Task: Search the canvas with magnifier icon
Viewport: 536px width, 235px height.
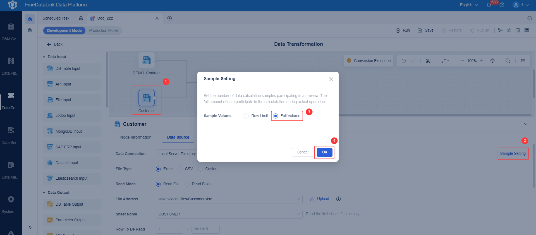Action: point(508,61)
